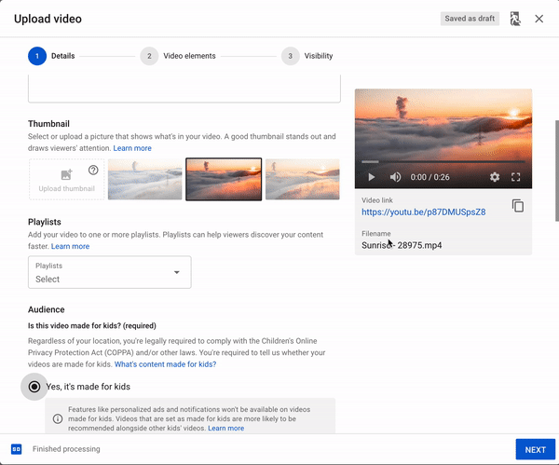Click the 0:00 / 0:26 time display

pos(429,177)
